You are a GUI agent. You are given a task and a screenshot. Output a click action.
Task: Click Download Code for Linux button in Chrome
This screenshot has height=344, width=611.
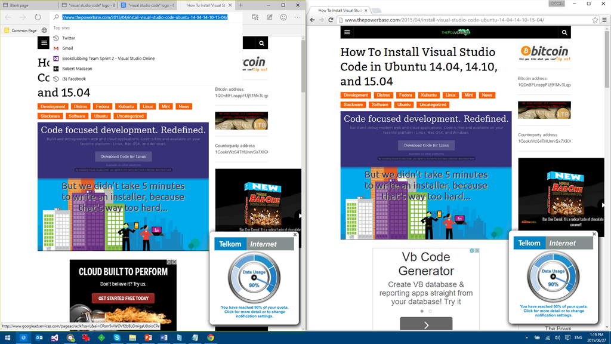[x=426, y=145]
